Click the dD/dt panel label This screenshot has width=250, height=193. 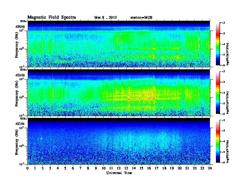(20, 75)
